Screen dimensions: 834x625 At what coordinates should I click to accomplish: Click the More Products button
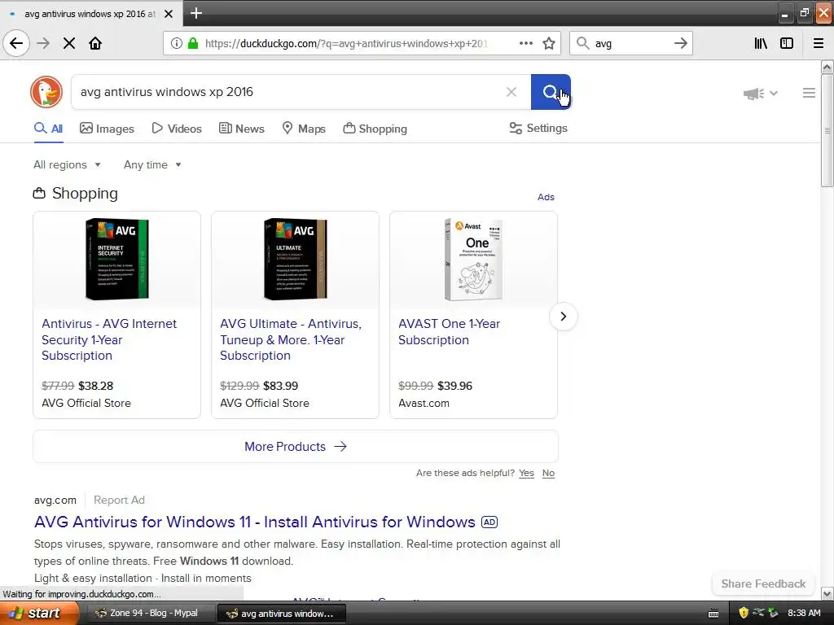296,447
